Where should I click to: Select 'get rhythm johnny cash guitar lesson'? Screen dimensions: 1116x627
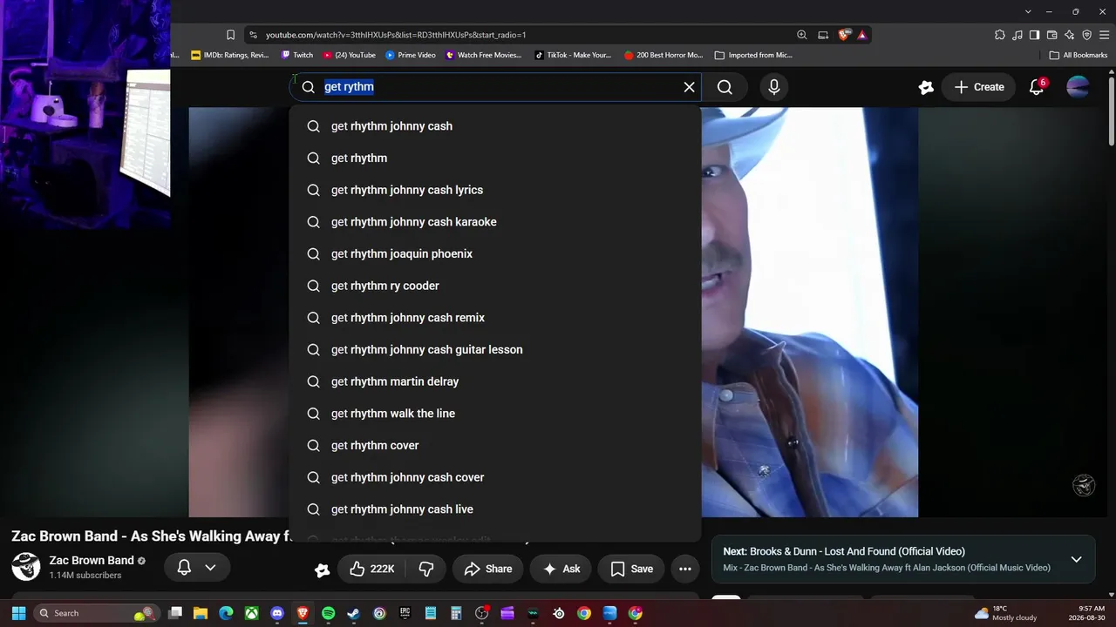point(495,349)
